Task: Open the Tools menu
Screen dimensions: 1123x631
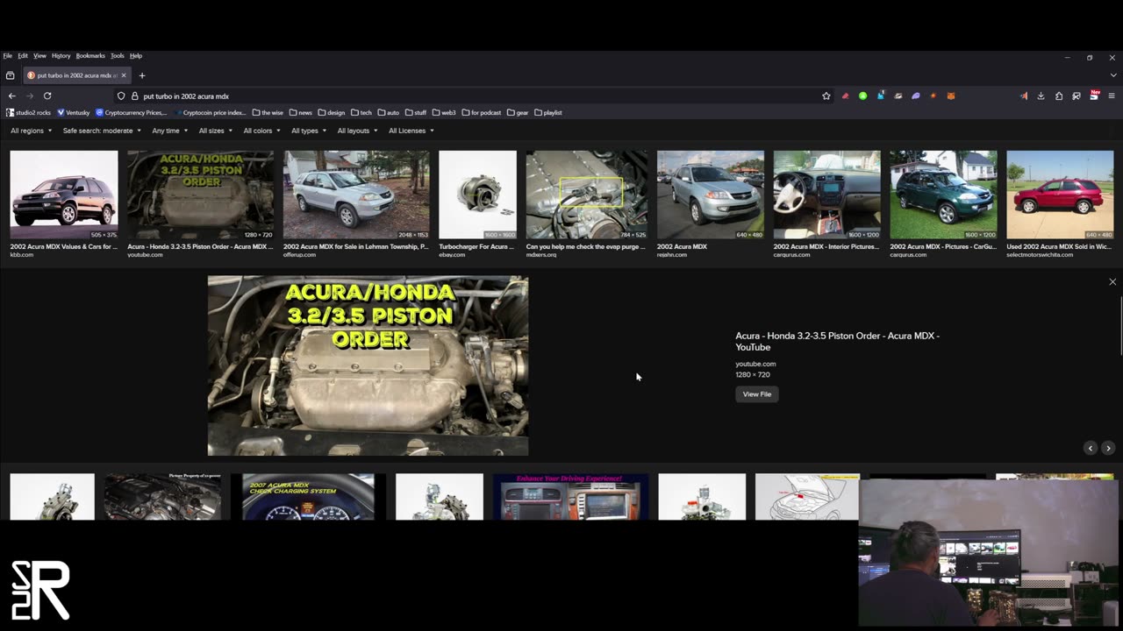Action: click(x=118, y=56)
